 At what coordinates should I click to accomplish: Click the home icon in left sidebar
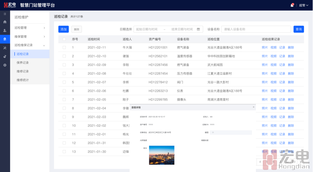coord(5,22)
